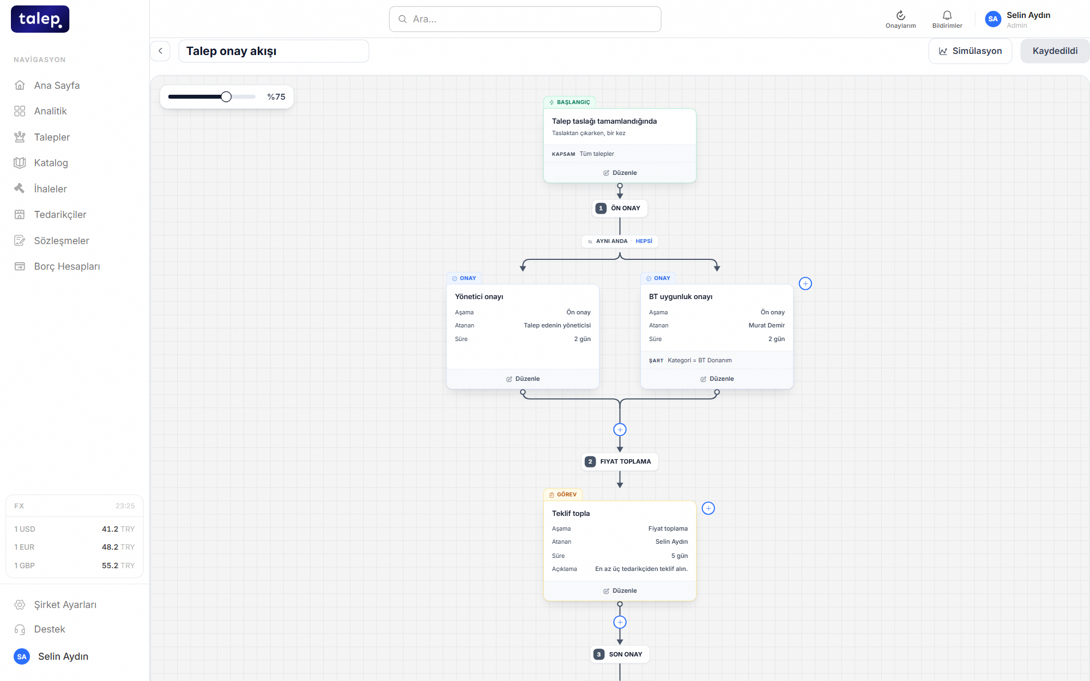
Task: Click the AYNI ANDA HEPSİ parallel badge
Action: pos(620,241)
